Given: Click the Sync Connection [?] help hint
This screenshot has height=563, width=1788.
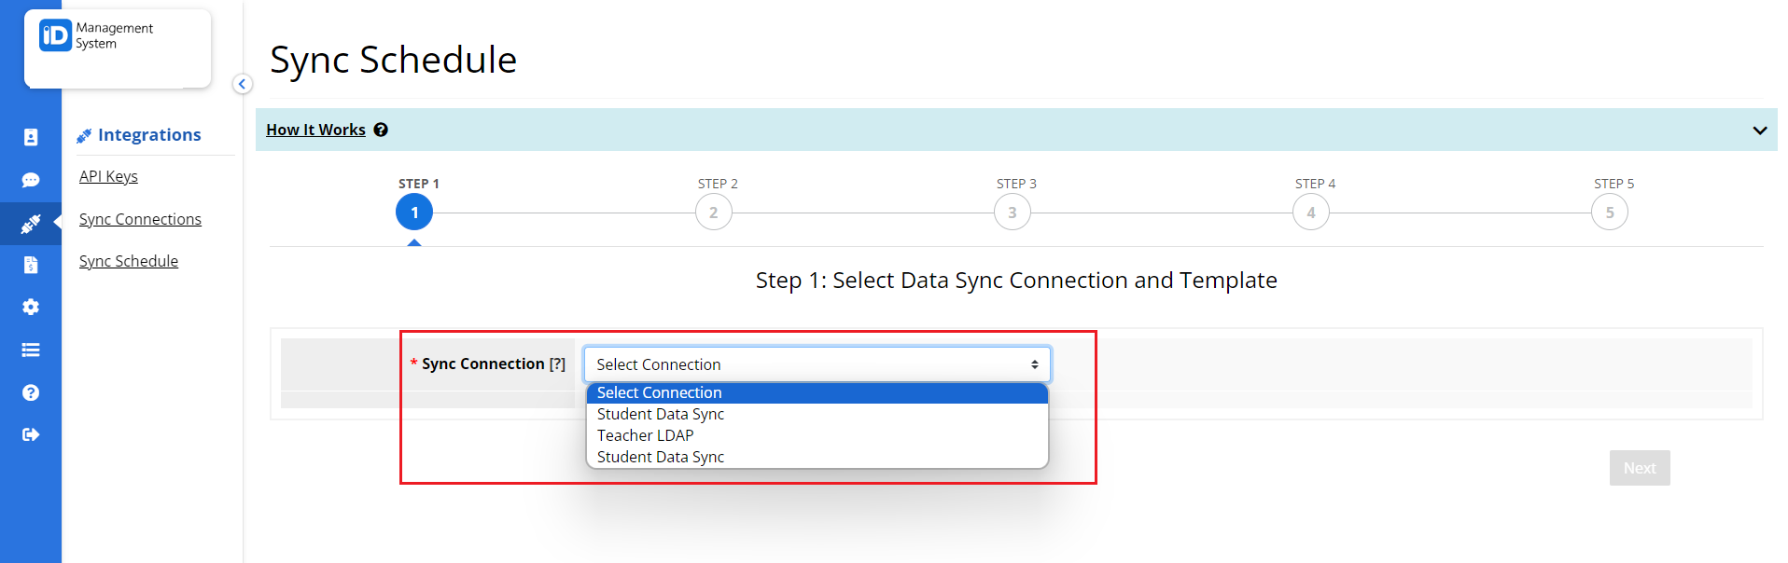Looking at the screenshot, I should 557,364.
